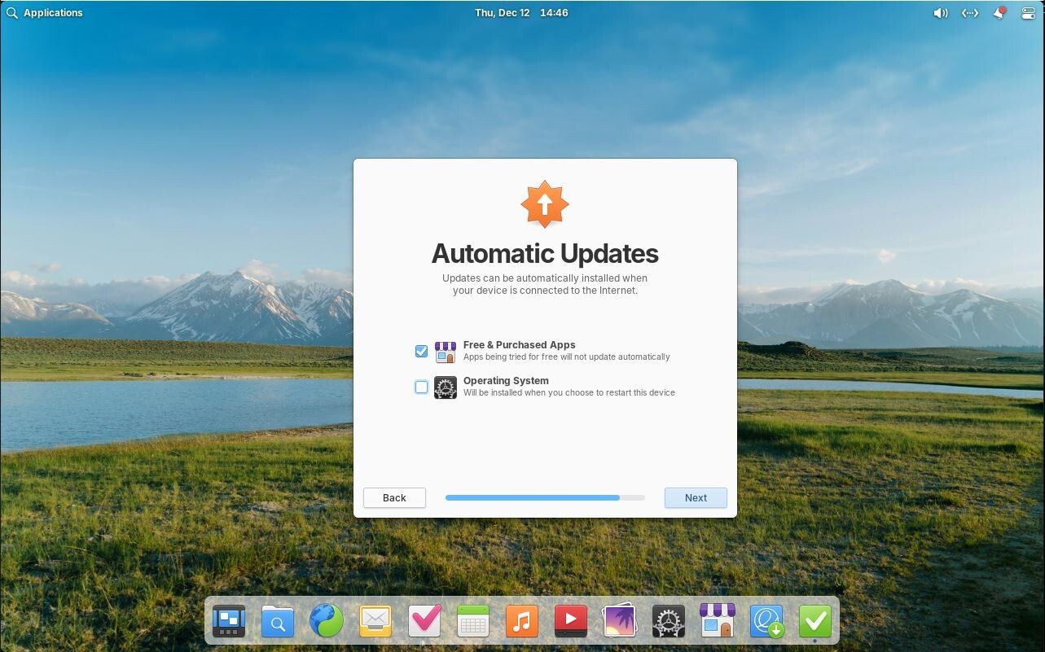The image size is (1045, 652).
Task: Click 'Updates can be automatically installed' description
Action: [545, 284]
